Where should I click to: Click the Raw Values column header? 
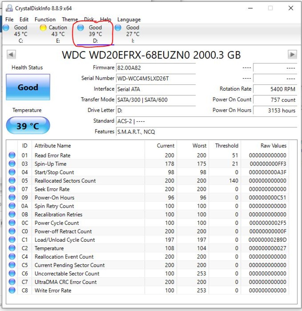coord(273,146)
